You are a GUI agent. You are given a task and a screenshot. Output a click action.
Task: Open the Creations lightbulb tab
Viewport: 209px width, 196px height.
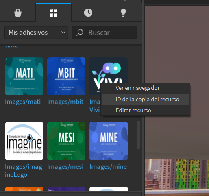(x=123, y=13)
